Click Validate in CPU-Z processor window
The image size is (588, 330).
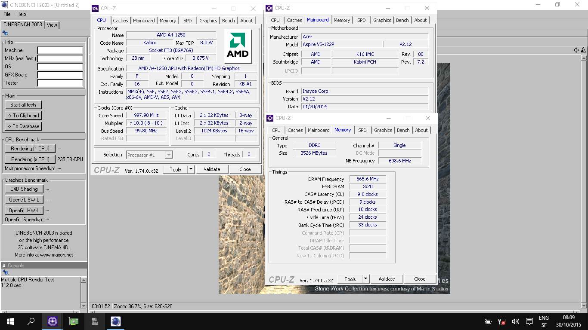[x=212, y=169]
